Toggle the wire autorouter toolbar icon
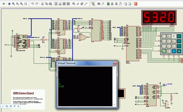The image size is (183, 112). click(x=93, y=4)
